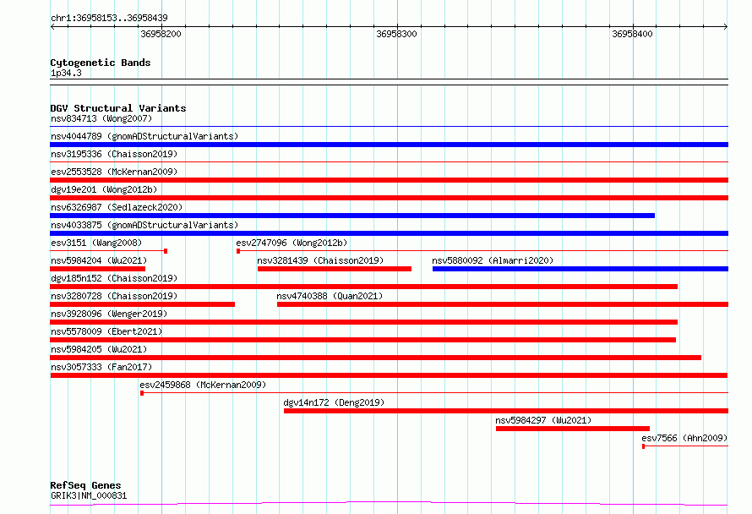752x514 pixels.
Task: Open nsv4033875 (gnomADStructuralVariants) label
Action: point(144,225)
